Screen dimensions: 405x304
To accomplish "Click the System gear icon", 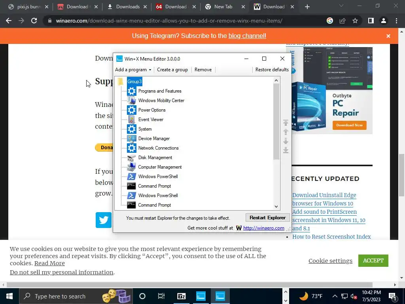I will 131,129.
